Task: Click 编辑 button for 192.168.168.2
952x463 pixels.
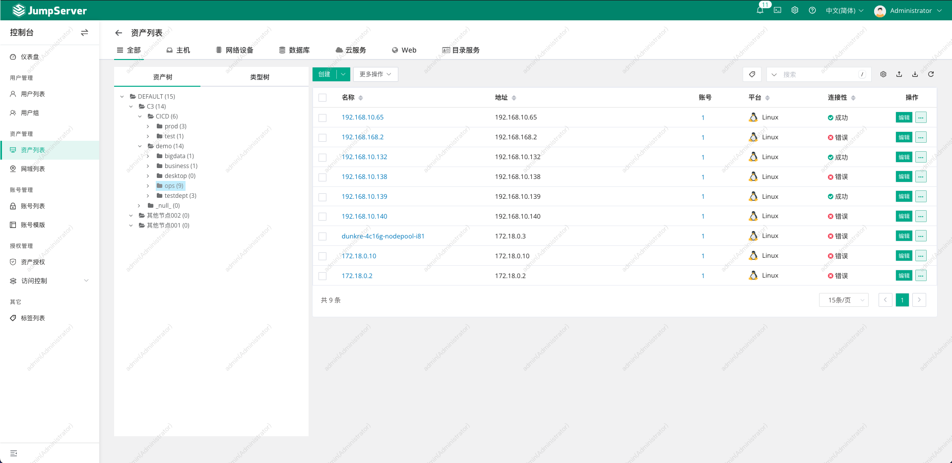Action: [x=903, y=137]
